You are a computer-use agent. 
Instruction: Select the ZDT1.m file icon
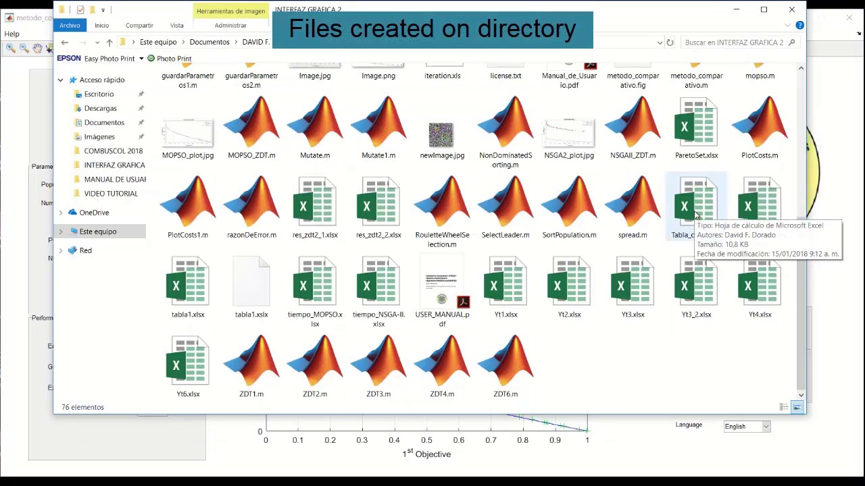point(251,360)
